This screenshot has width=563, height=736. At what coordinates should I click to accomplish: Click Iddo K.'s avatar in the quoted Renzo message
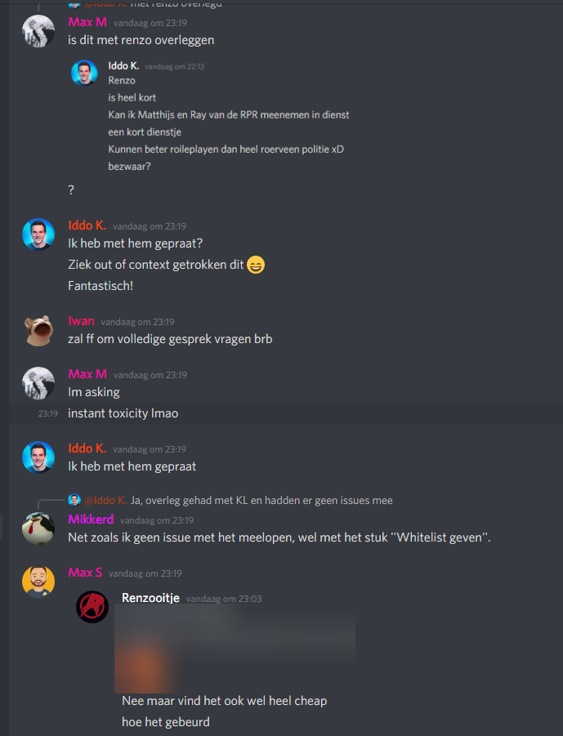click(84, 73)
